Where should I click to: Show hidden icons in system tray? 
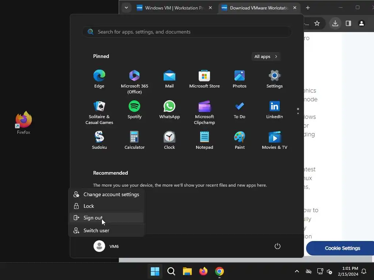[297, 271]
